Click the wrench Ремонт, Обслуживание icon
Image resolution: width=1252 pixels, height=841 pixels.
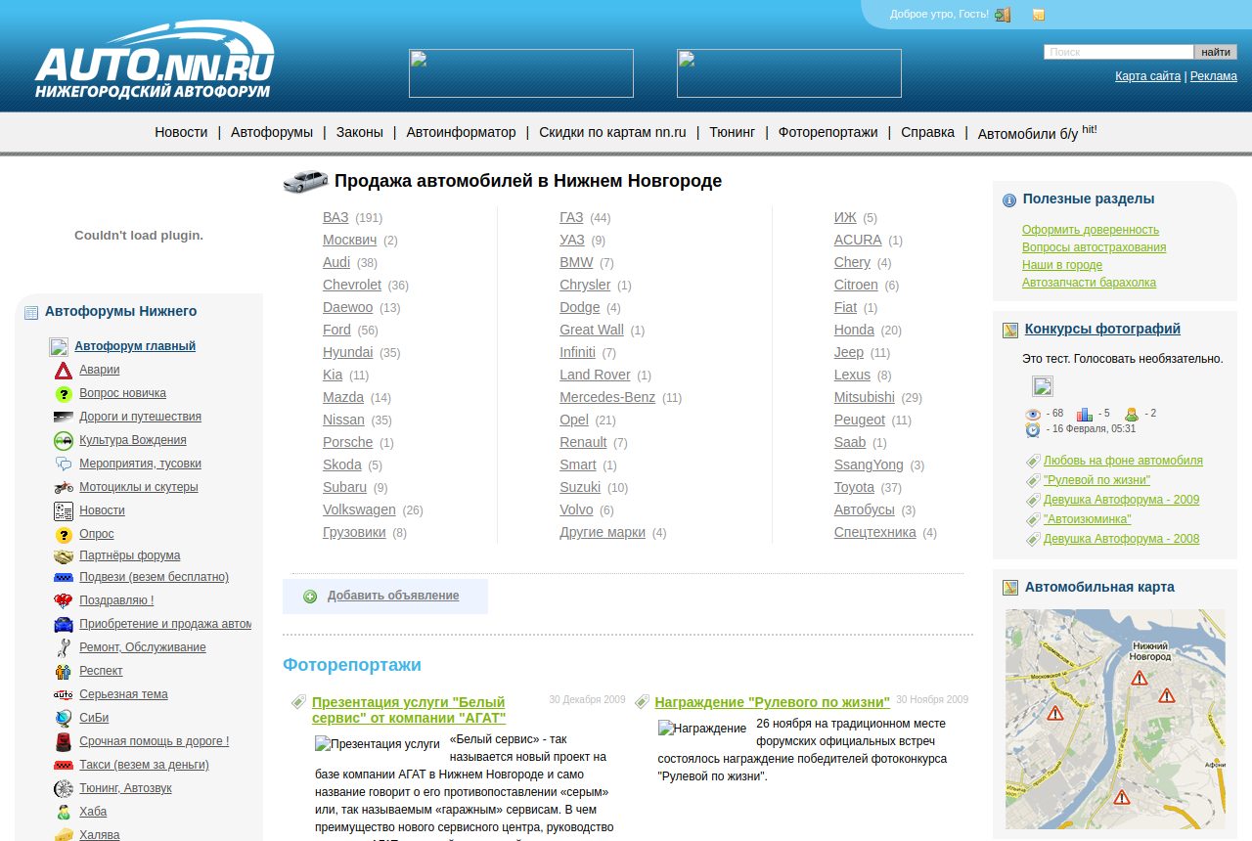[x=64, y=647]
